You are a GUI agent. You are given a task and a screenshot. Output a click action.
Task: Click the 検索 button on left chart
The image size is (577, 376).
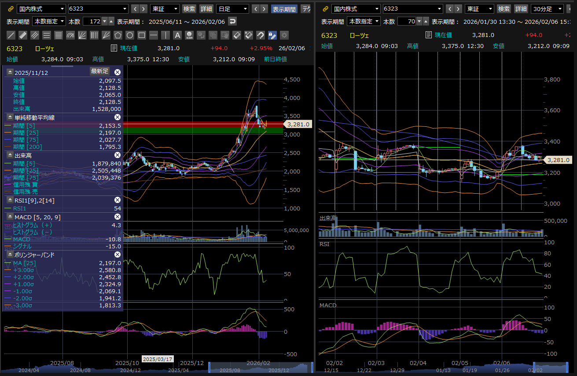tap(189, 9)
